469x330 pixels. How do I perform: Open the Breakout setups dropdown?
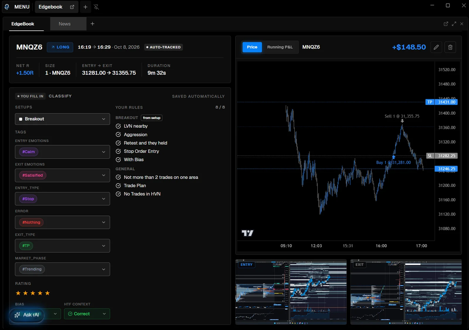[62, 119]
